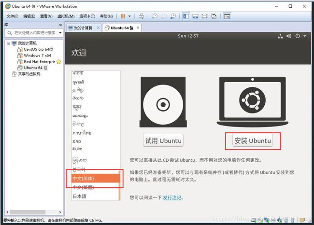This screenshot has width=314, height=225.
Task: Click the language list scrollbar
Action: pyautogui.click(x=119, y=185)
